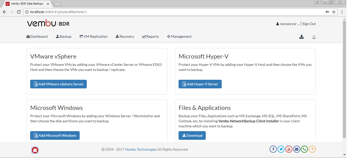Open the Backup menu
Screen dimensions: 348x158
click(x=64, y=36)
